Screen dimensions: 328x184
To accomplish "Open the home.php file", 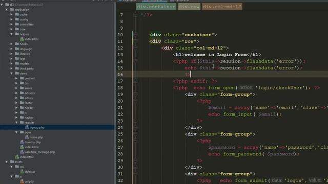I will click(34, 137).
